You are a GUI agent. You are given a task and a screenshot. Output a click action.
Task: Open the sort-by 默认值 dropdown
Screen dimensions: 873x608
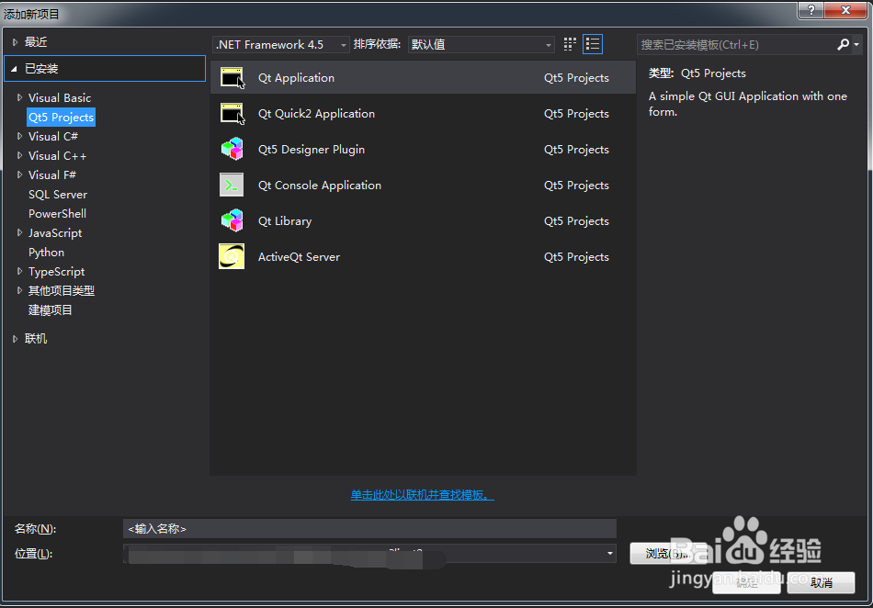click(x=481, y=44)
